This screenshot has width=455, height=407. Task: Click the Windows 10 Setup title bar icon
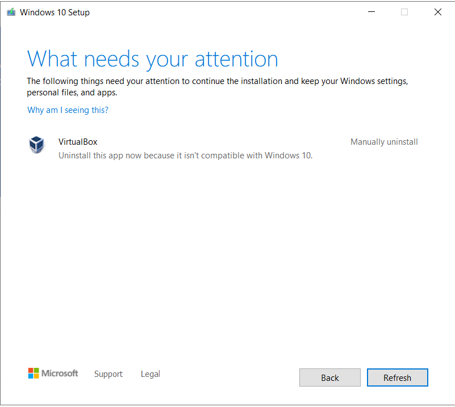[x=11, y=12]
